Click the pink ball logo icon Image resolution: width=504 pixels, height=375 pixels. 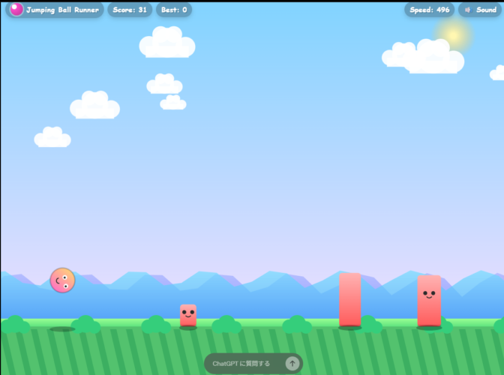pos(16,10)
